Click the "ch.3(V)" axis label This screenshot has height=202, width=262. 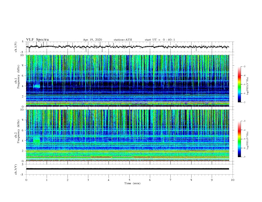pos(16,169)
